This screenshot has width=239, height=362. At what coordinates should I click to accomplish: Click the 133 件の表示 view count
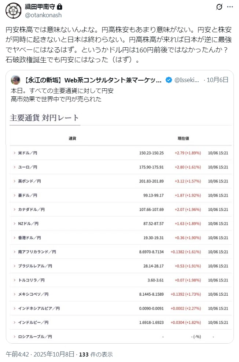[96, 354]
